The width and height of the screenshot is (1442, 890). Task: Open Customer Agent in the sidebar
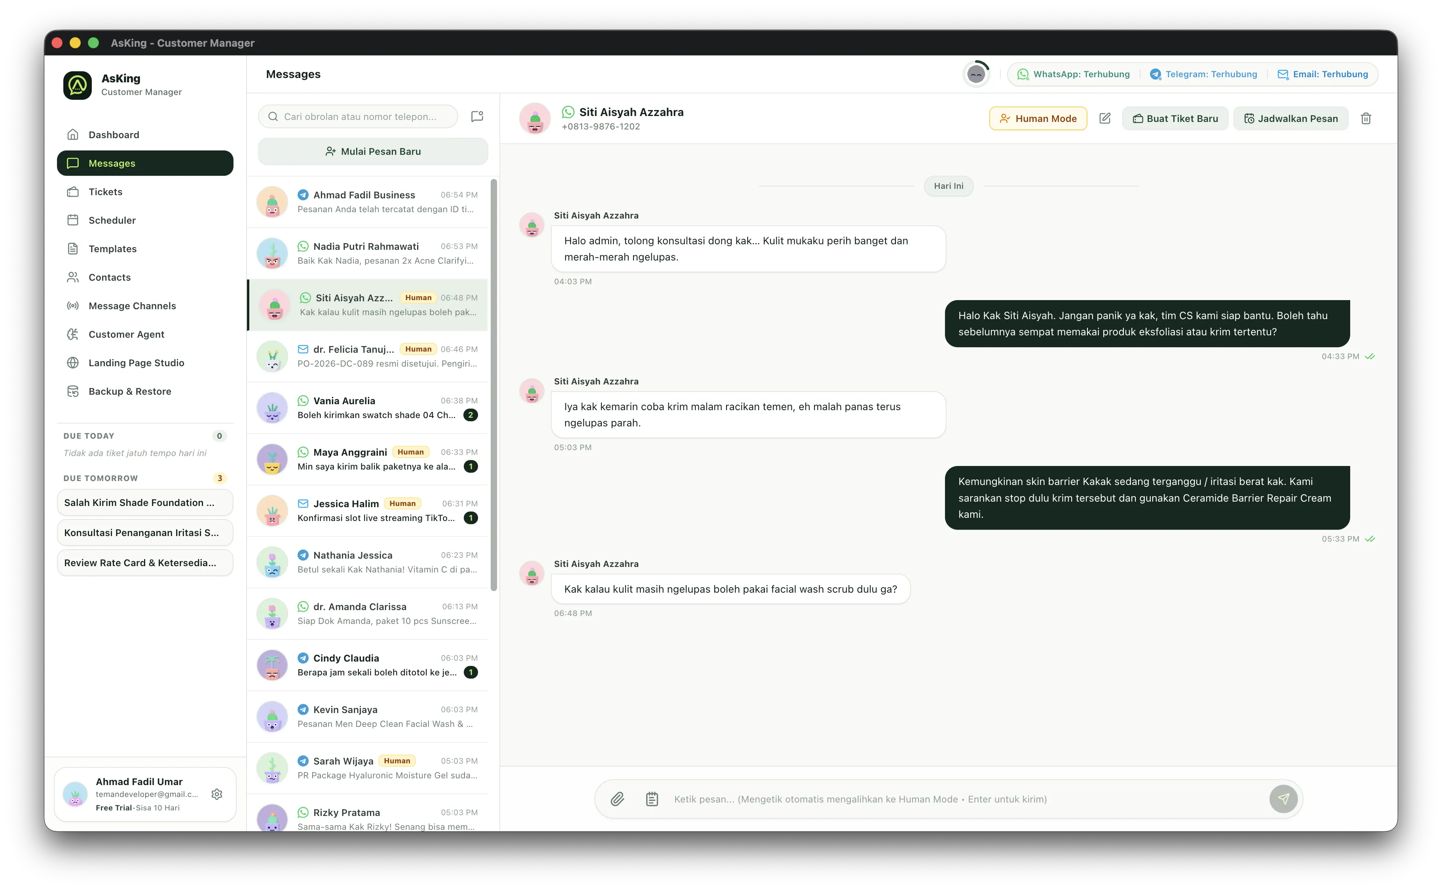click(x=145, y=334)
